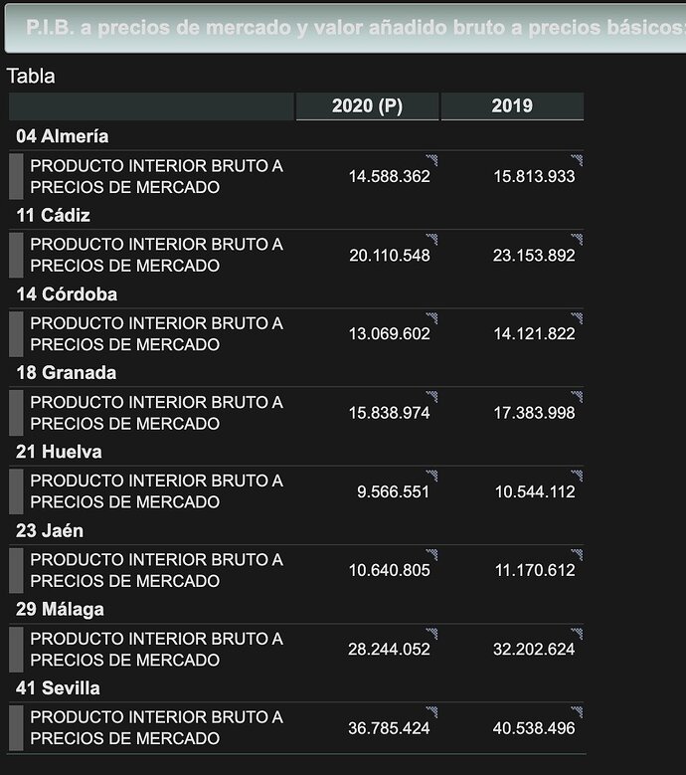This screenshot has height=775, width=686.
Task: Click the P.I.B. a precios de mercado title banner
Action: coord(345,28)
